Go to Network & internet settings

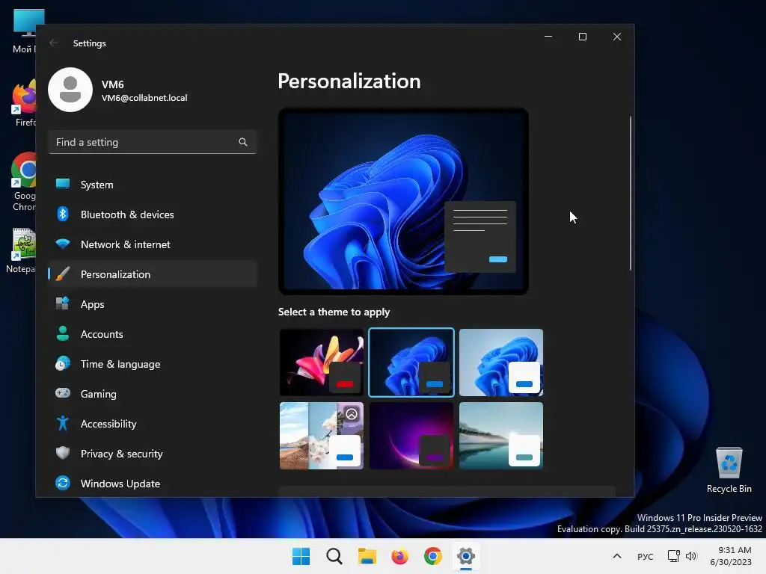coord(153,244)
